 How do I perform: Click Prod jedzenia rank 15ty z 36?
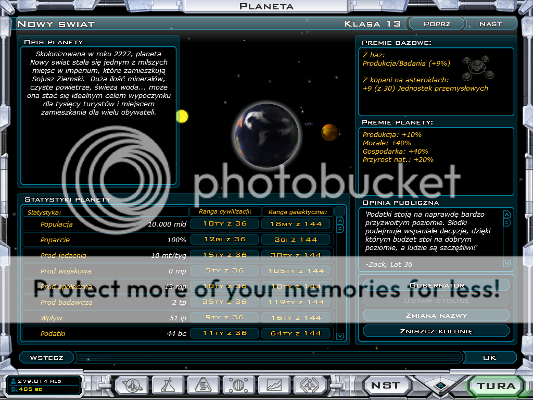(x=225, y=255)
